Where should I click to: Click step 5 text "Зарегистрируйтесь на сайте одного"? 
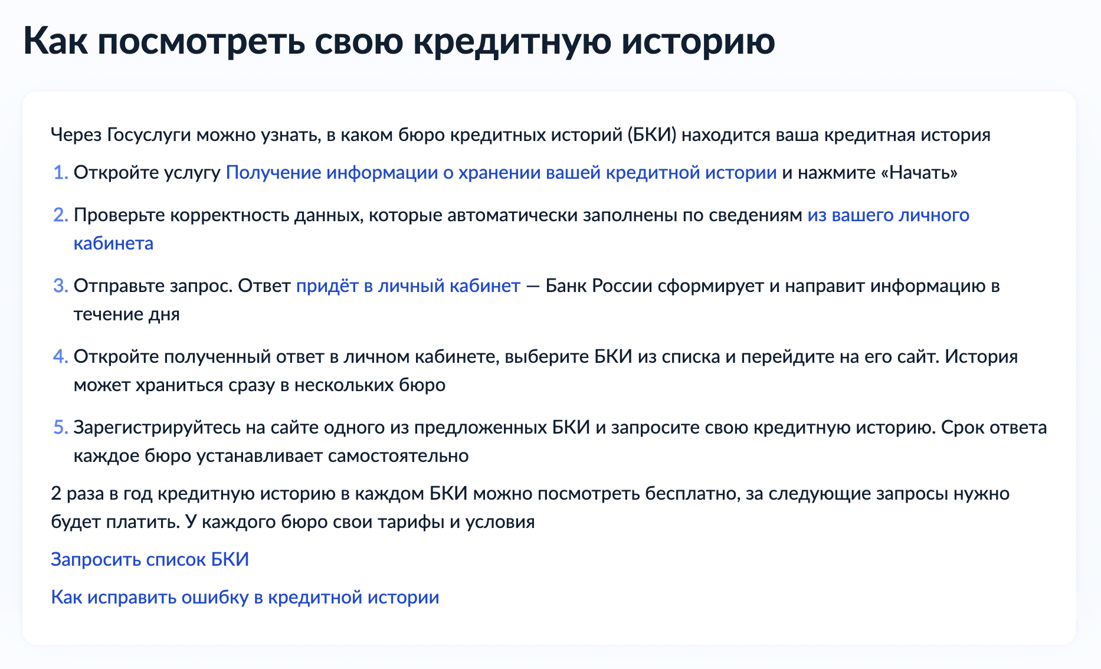point(229,427)
